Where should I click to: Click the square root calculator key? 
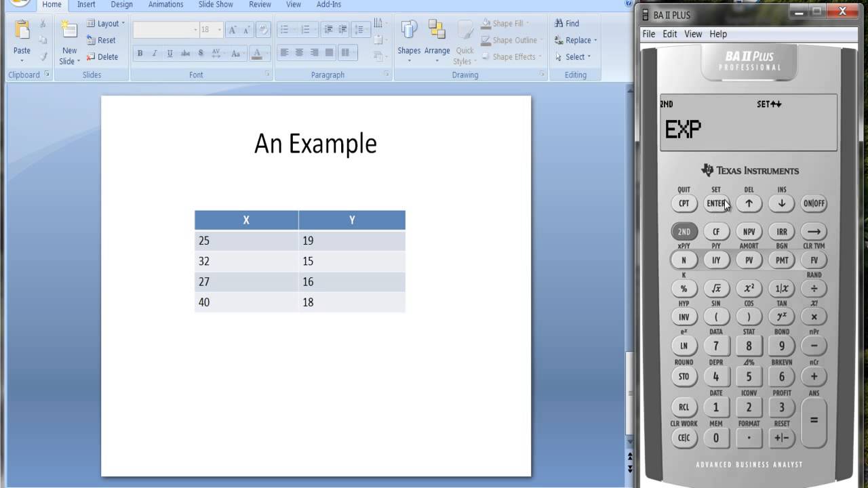pos(716,289)
